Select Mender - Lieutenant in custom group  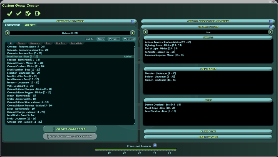pyautogui.click(x=160, y=73)
